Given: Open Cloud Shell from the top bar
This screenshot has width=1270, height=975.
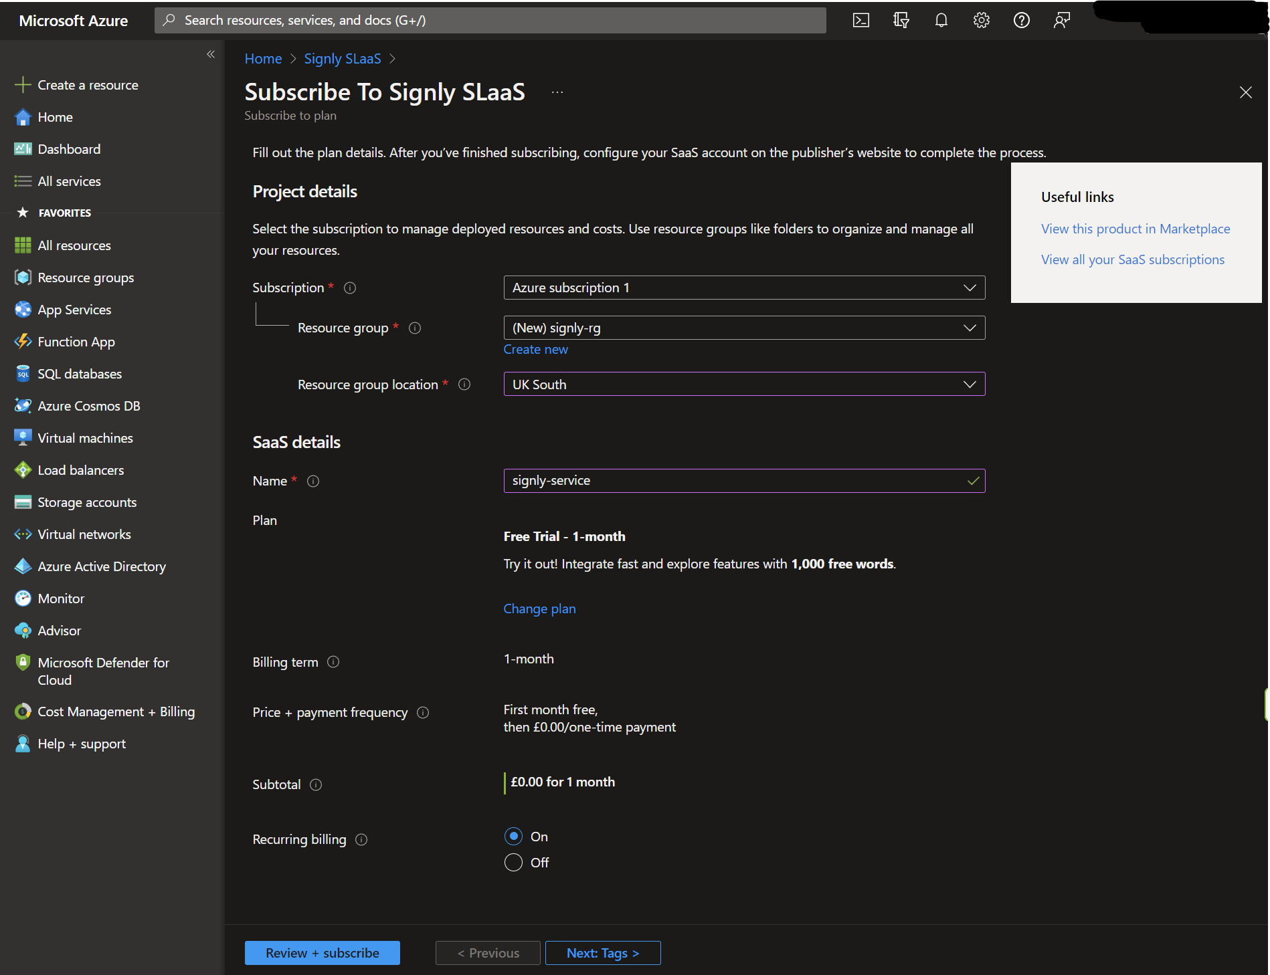Looking at the screenshot, I should click(861, 20).
